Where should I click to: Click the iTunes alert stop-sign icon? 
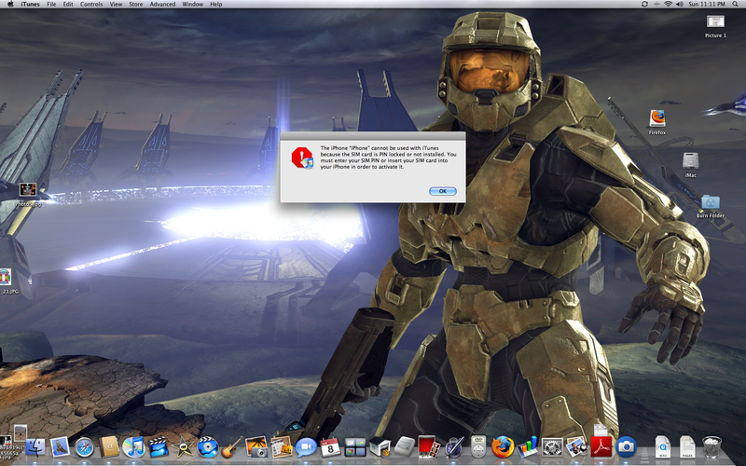click(302, 158)
